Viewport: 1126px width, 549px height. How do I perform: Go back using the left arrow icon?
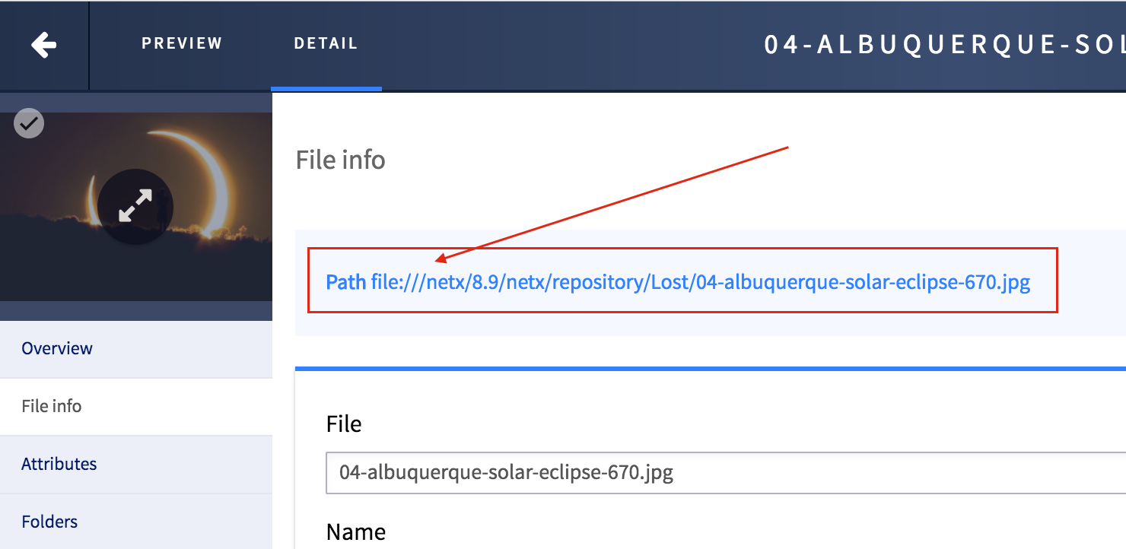coord(44,45)
